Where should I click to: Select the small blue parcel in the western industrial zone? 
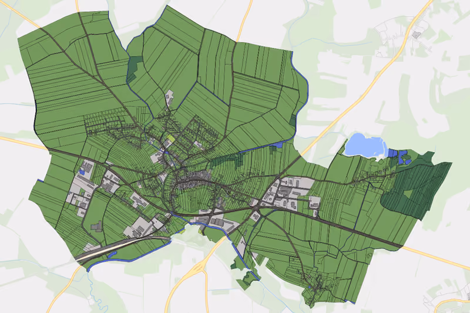point(82,173)
